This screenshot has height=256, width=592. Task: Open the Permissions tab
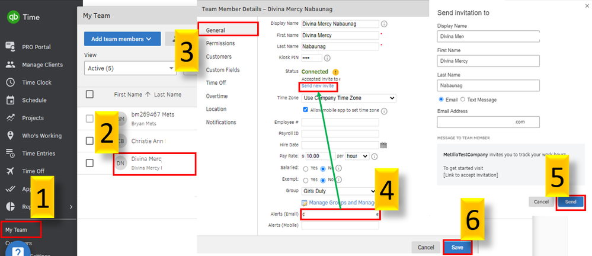(x=220, y=43)
